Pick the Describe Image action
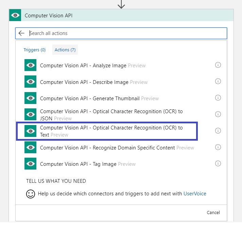 click(94, 82)
